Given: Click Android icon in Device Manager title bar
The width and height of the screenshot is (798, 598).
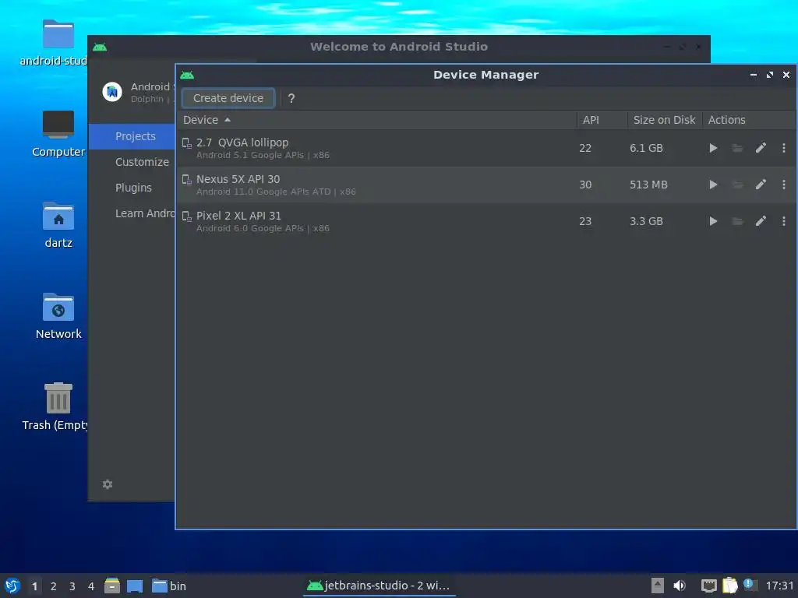Looking at the screenshot, I should [x=187, y=76].
